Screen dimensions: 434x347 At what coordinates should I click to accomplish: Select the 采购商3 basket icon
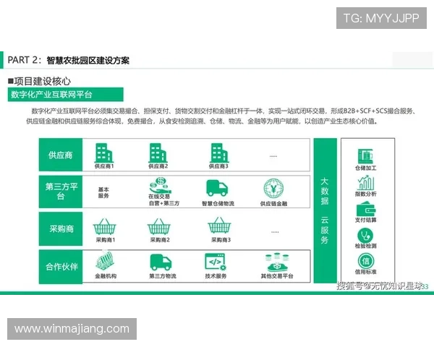219,225
